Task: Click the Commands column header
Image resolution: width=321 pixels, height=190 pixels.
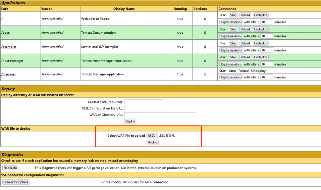Action: (x=227, y=9)
